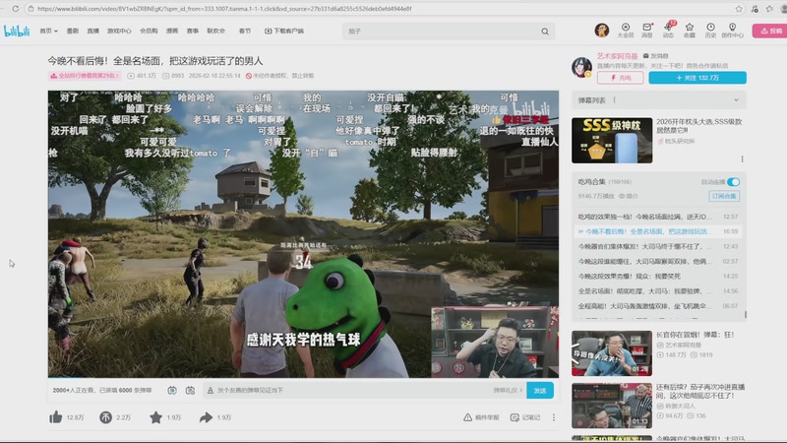Image resolution: width=787 pixels, height=443 pixels.
Task: Play playlist item with duration 14:56
Action: (x=657, y=290)
